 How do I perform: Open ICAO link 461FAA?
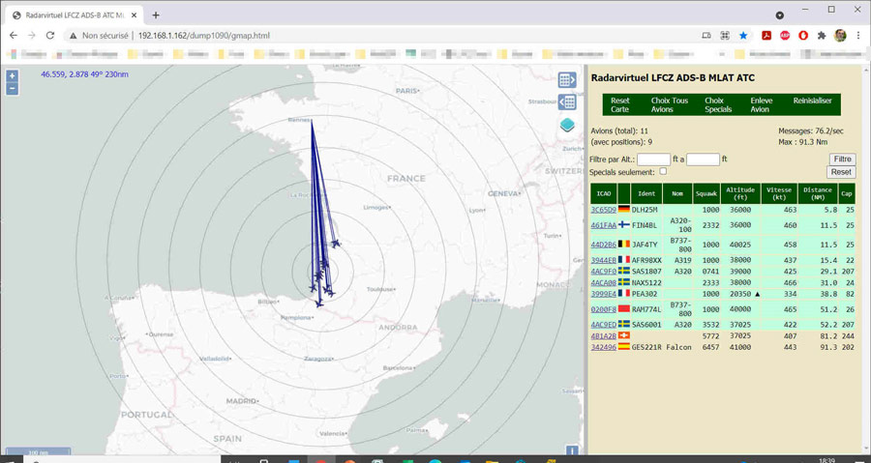[603, 225]
